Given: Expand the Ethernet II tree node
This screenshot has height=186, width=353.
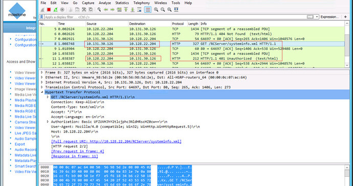Looking at the screenshot, I should (x=42, y=77).
